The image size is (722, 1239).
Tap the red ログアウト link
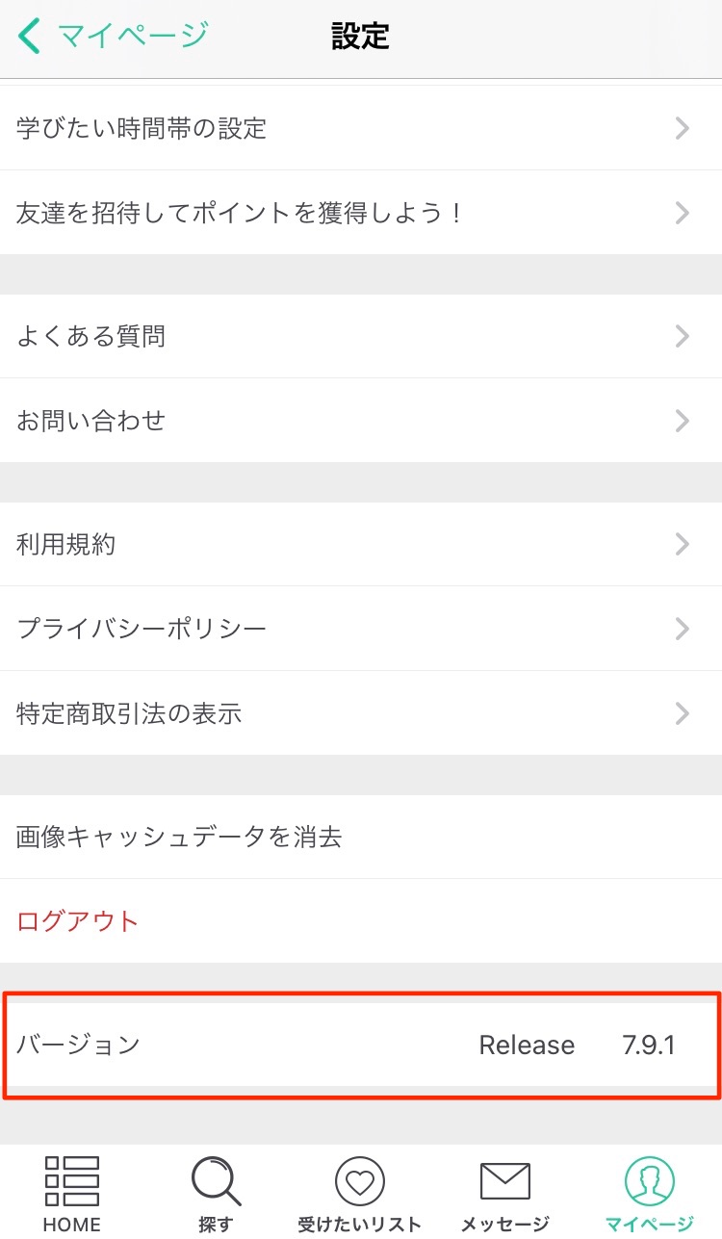pyautogui.click(x=78, y=921)
